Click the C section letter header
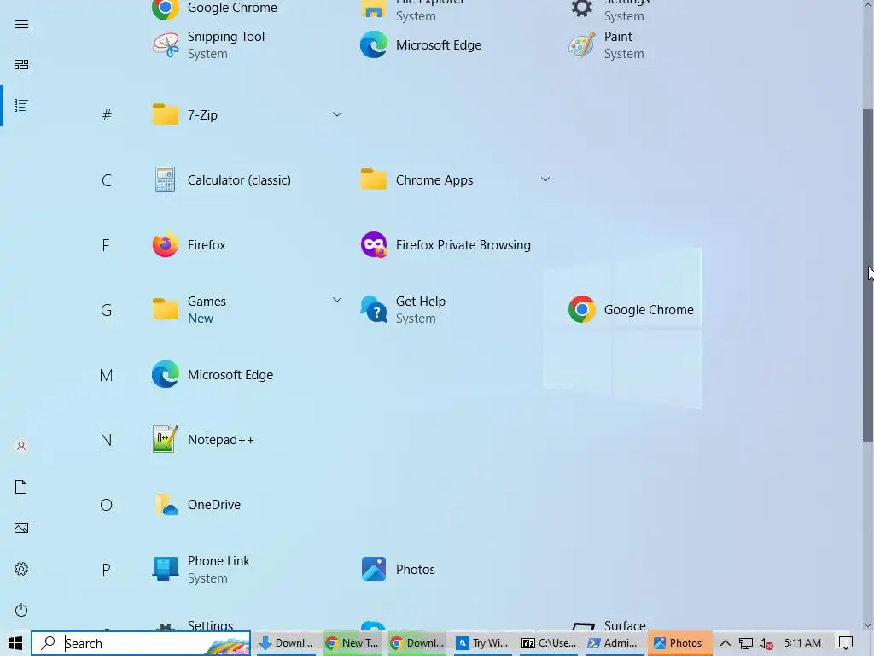 coord(107,180)
